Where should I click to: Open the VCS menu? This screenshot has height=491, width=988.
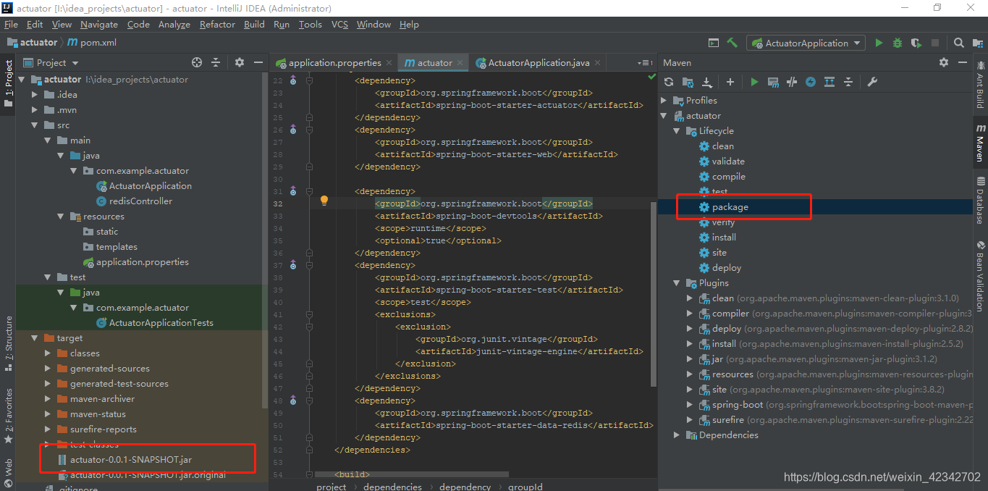coord(339,24)
